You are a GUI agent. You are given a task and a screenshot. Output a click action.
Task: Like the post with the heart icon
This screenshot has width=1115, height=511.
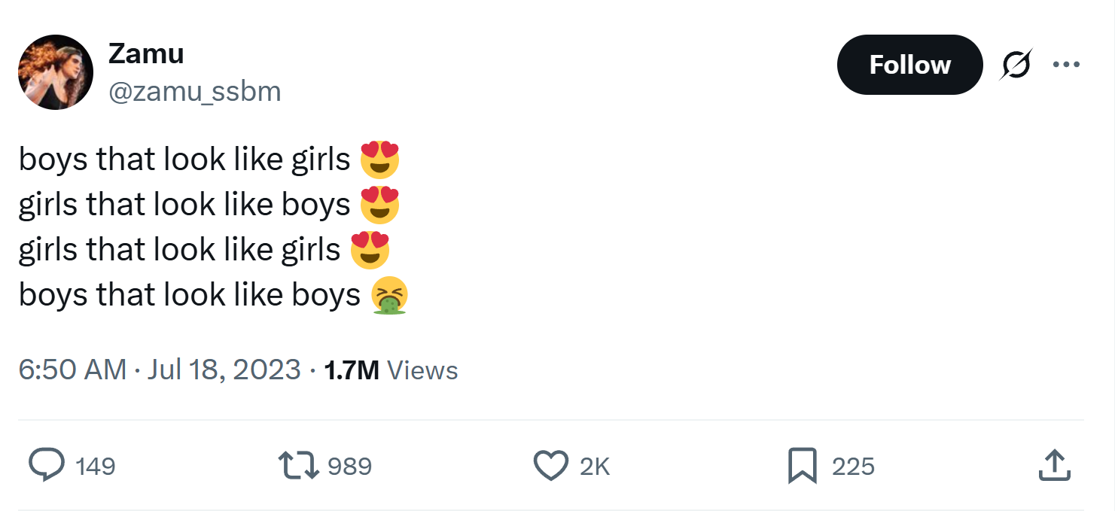click(x=551, y=465)
